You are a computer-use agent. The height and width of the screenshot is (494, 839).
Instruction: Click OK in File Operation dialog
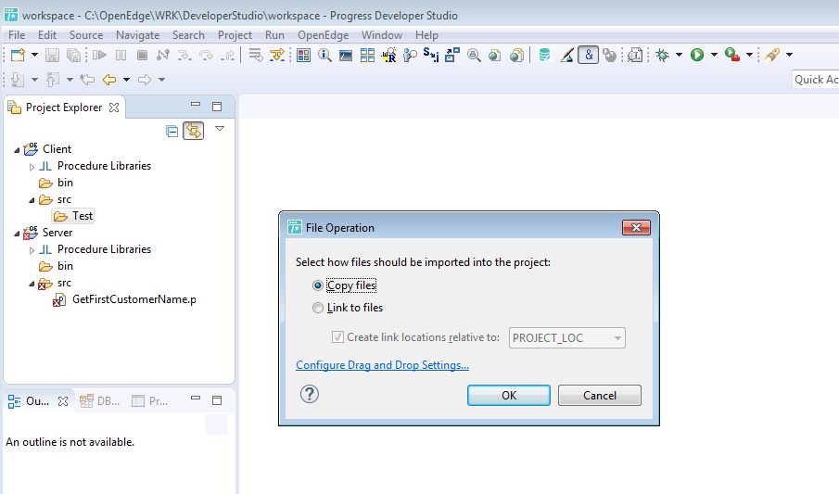point(509,396)
